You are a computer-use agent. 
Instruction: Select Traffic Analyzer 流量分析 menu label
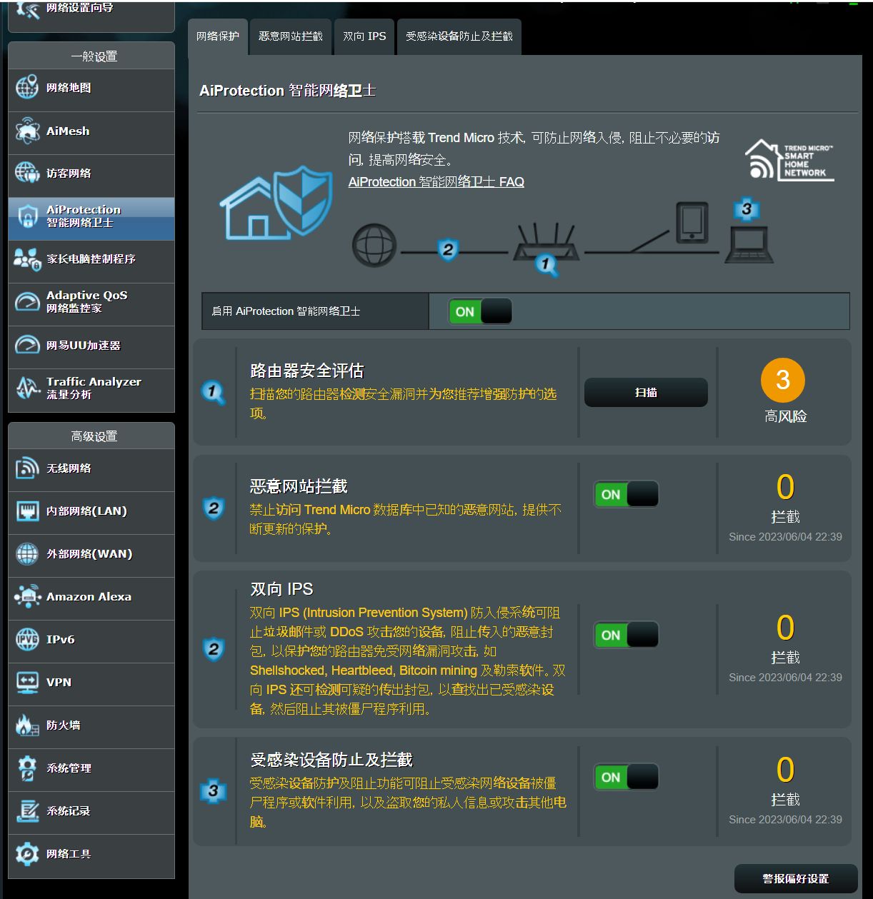click(x=94, y=388)
